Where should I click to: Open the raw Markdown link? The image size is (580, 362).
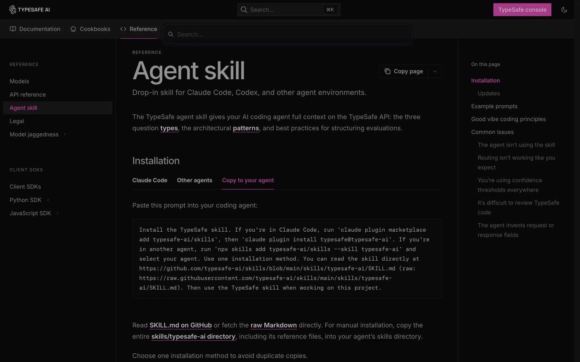click(x=274, y=325)
